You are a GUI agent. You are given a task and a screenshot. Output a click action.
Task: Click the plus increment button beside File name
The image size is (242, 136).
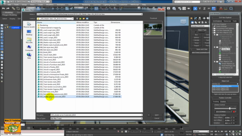149,115
